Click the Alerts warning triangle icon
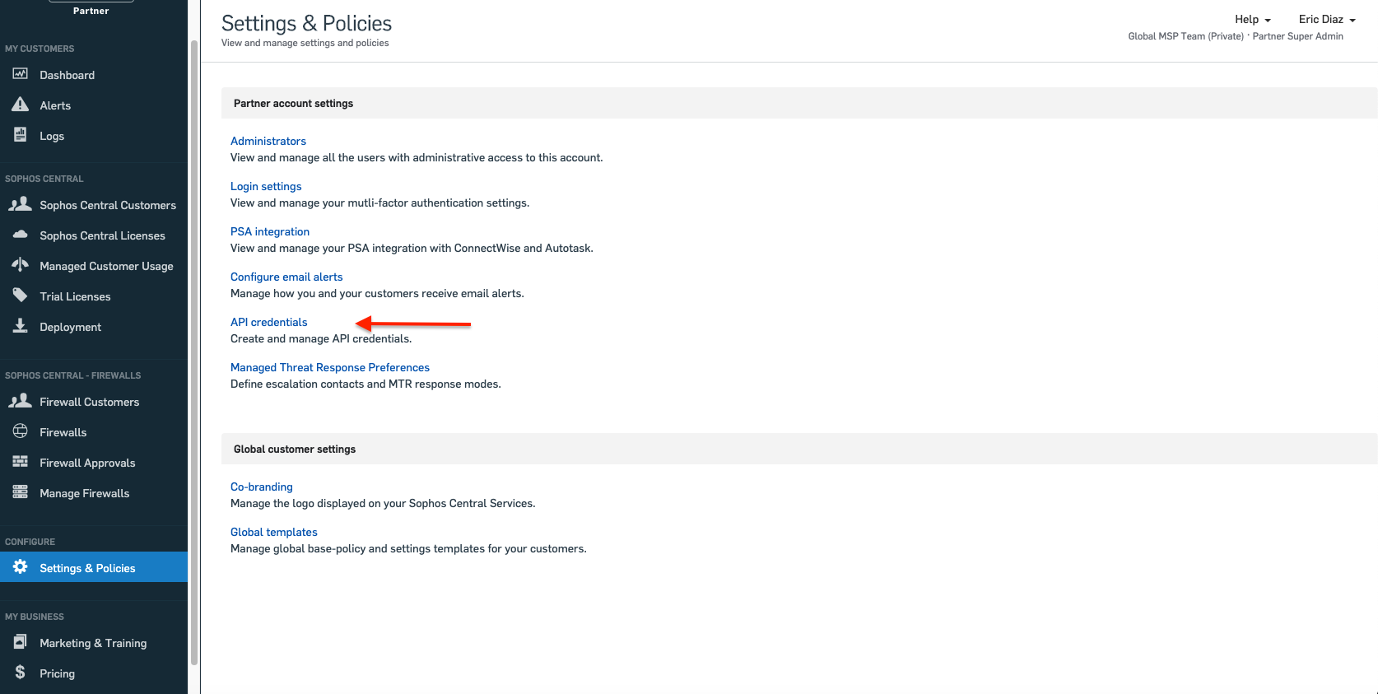 pos(20,105)
